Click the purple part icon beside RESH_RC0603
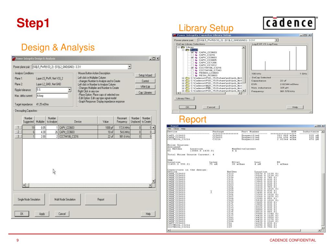This screenshot has width=332, height=249. [x=196, y=75]
